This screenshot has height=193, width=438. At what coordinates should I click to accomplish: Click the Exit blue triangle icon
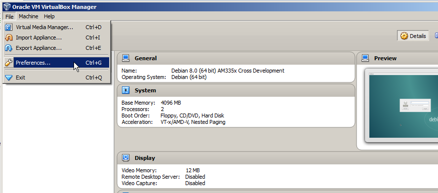9,77
